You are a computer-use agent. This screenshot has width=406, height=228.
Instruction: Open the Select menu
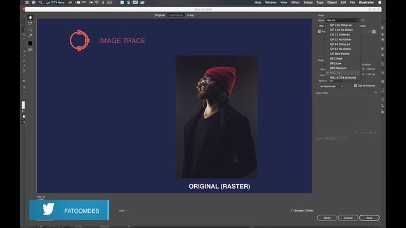(x=308, y=3)
